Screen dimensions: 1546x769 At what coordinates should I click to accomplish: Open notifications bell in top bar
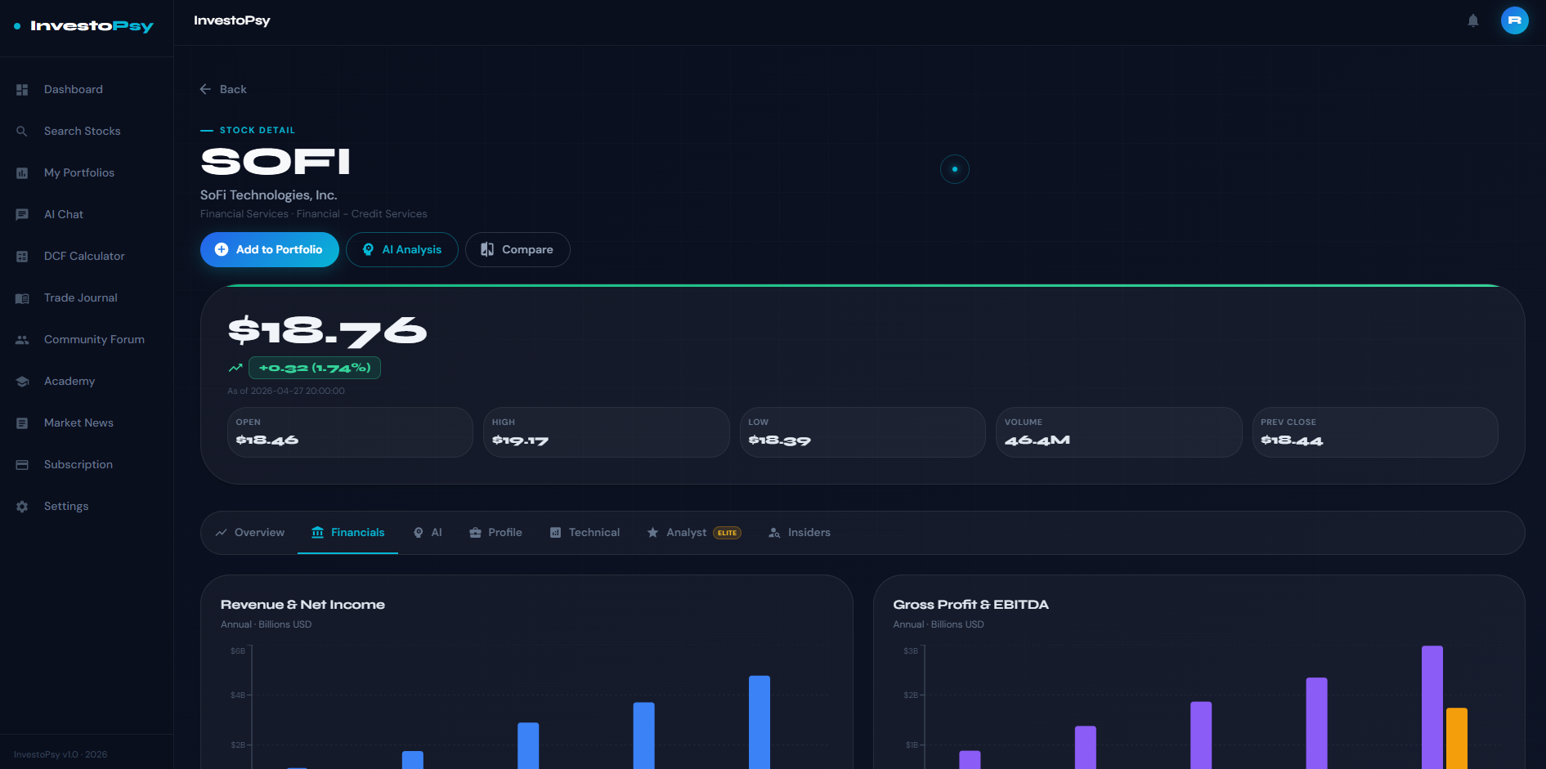[1473, 20]
